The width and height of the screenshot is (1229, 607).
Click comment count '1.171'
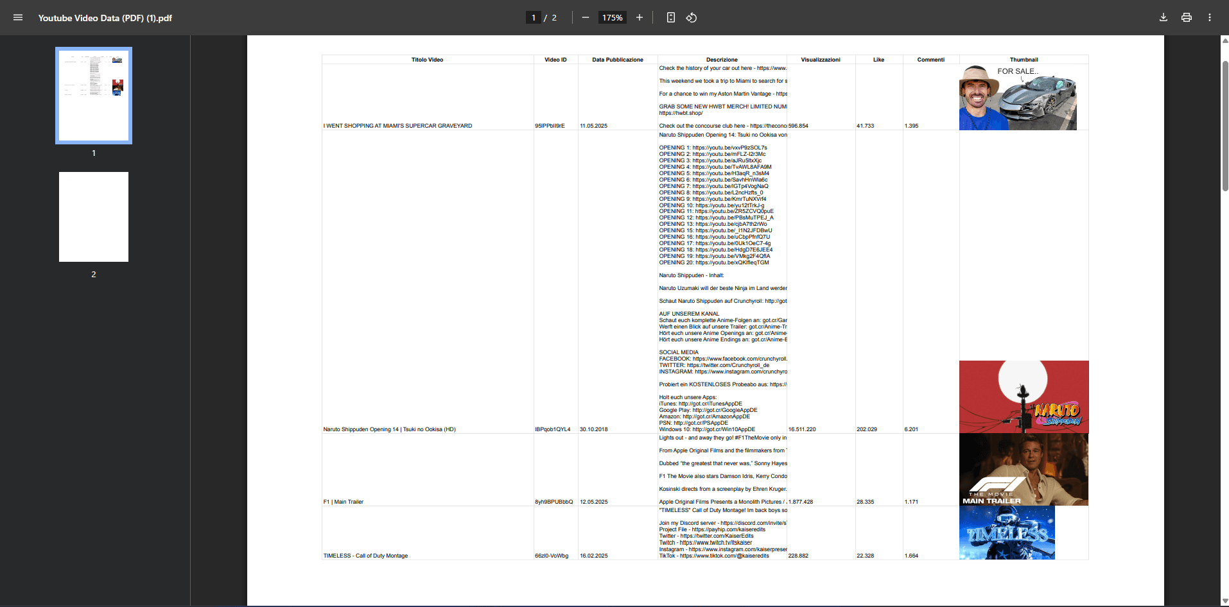pos(911,502)
